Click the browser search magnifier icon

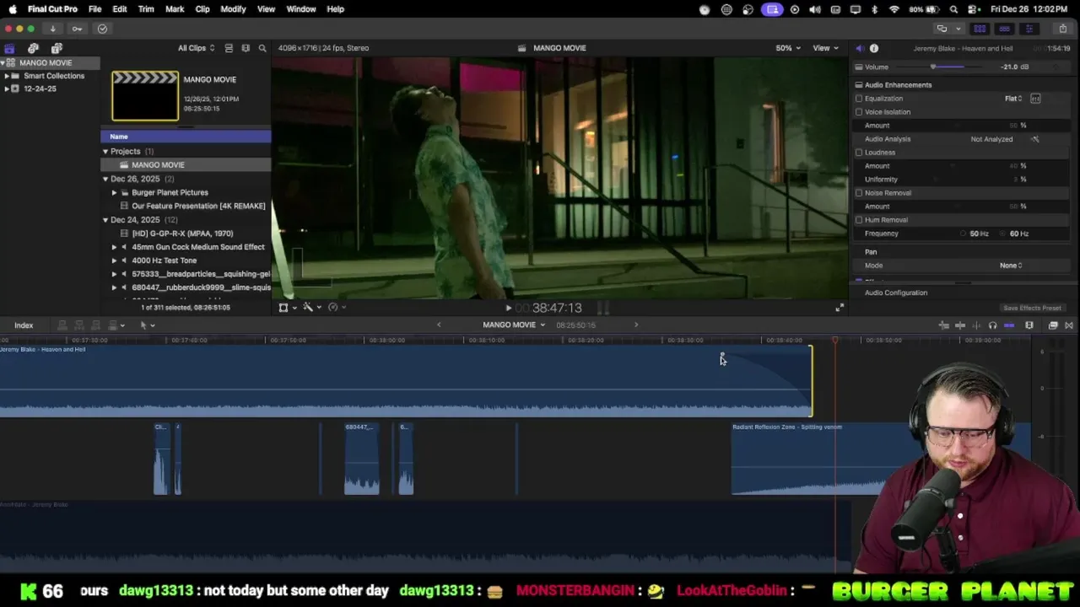click(262, 48)
